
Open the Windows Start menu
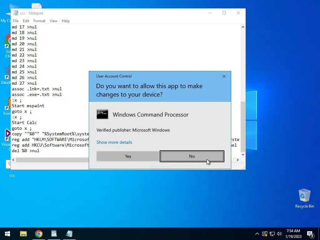7,234
